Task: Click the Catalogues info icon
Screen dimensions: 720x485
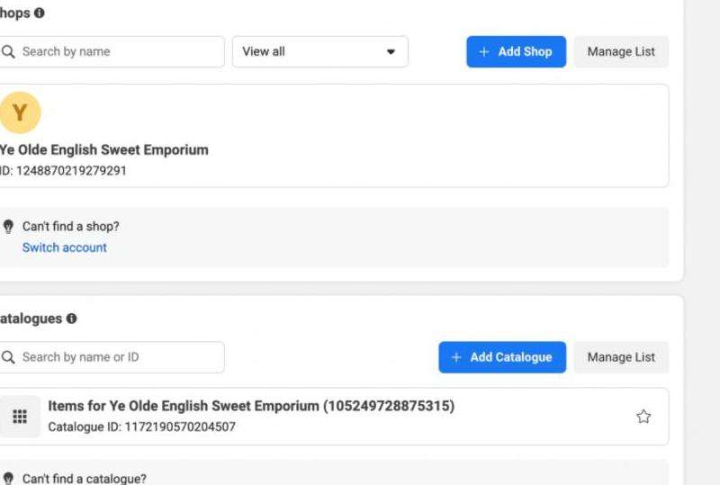Action: coord(71,319)
